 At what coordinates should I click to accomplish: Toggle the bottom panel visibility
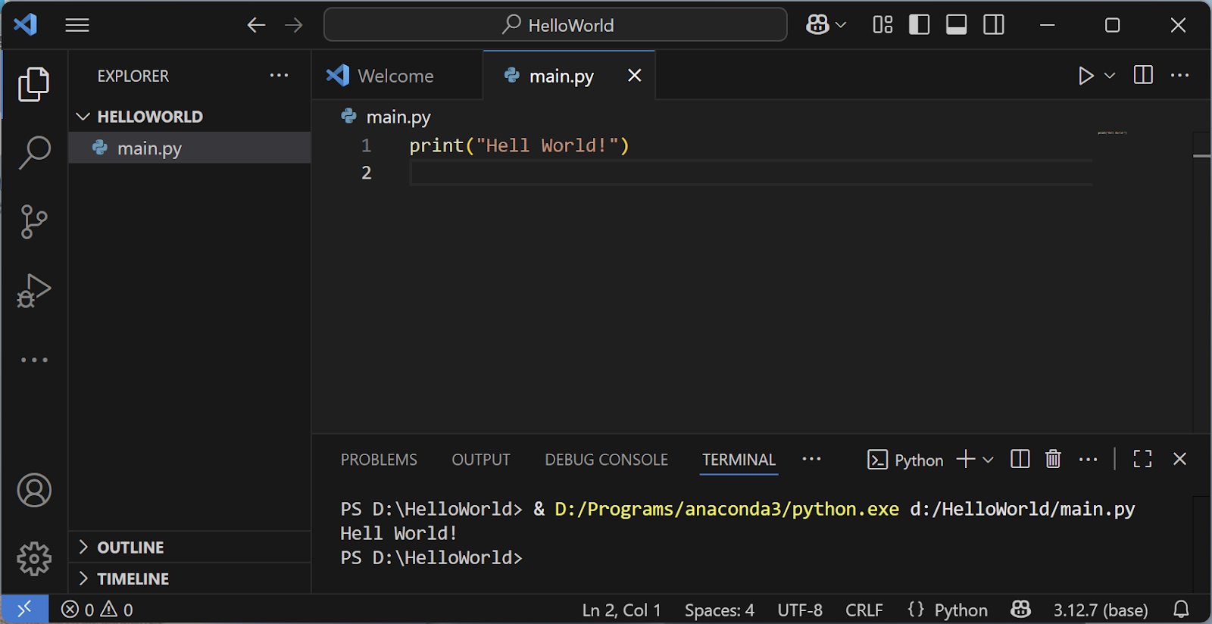(x=956, y=25)
